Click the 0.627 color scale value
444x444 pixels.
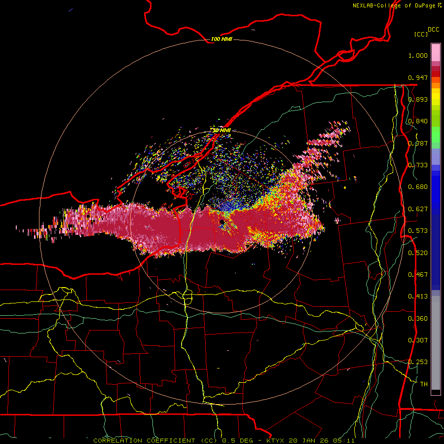coord(418,209)
